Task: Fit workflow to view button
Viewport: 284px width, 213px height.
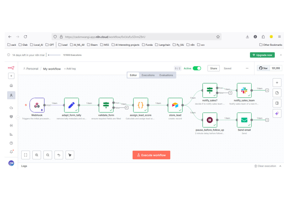Action: click(26, 155)
